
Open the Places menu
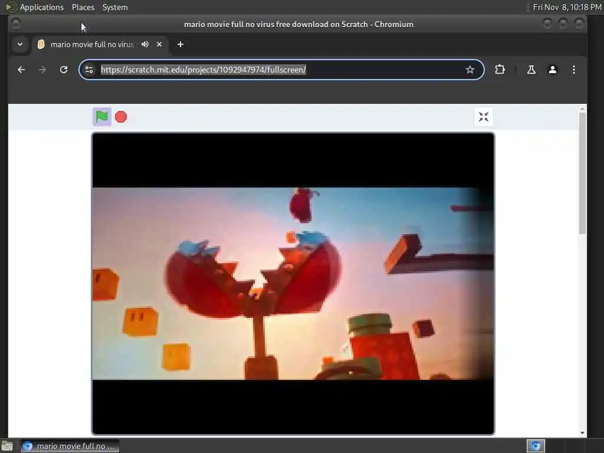pyautogui.click(x=83, y=7)
